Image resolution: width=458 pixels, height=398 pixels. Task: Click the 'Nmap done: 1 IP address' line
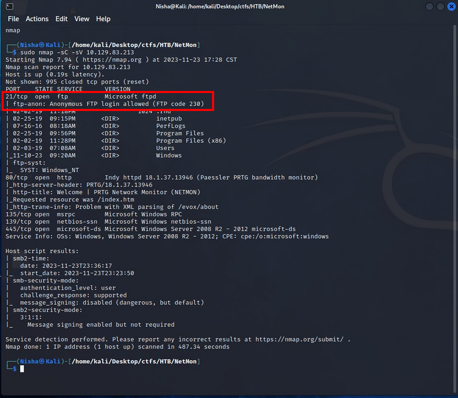point(117,347)
